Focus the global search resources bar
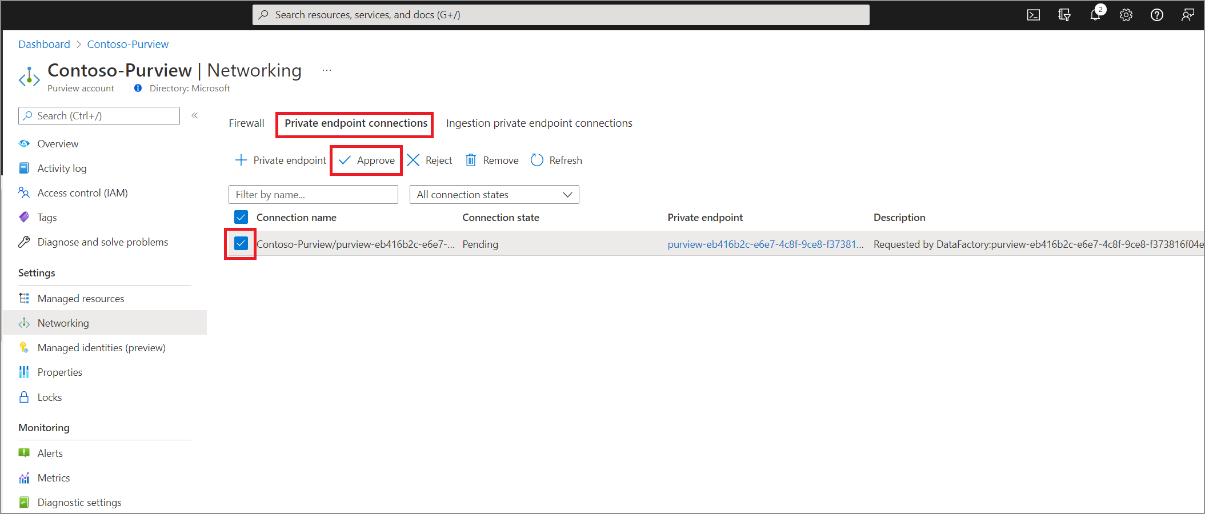The height and width of the screenshot is (514, 1205). 561,15
